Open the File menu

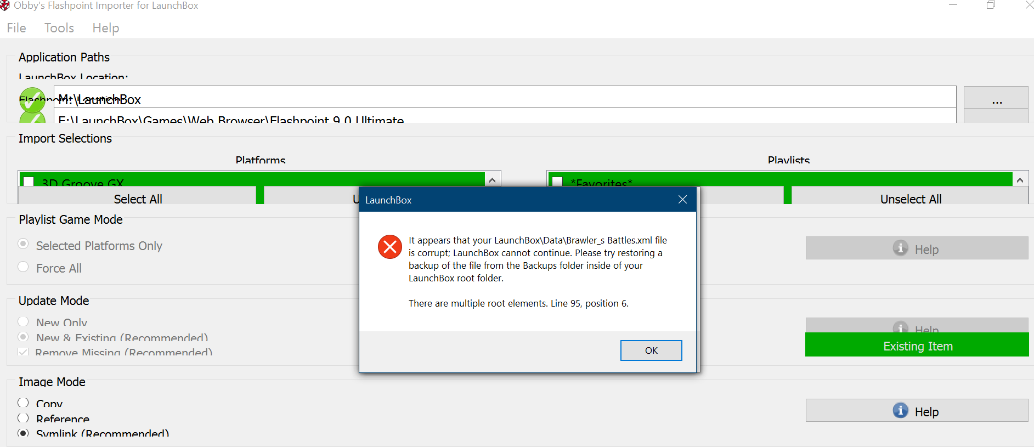click(x=16, y=28)
